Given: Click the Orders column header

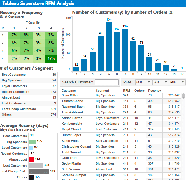Looking at the screenshot, I should point(140,91).
